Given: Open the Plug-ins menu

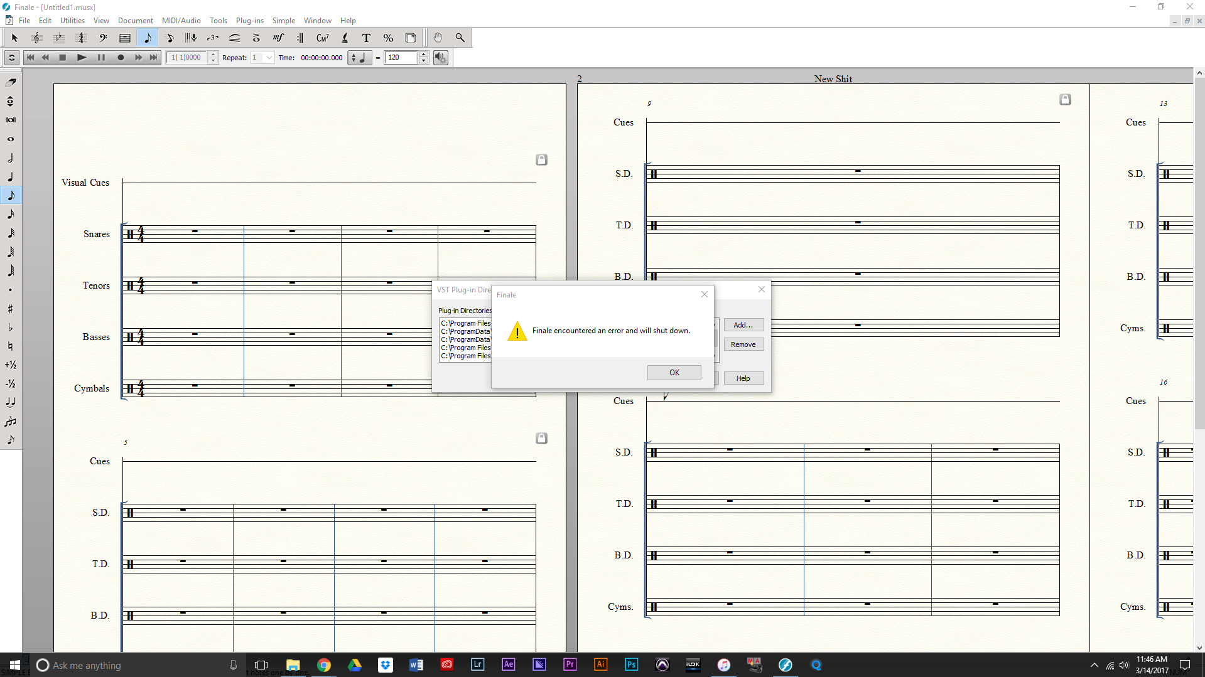Looking at the screenshot, I should coord(249,21).
